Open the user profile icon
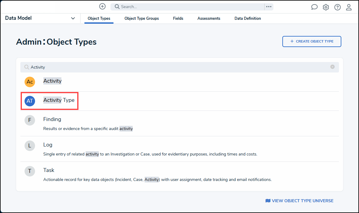 pos(349,7)
